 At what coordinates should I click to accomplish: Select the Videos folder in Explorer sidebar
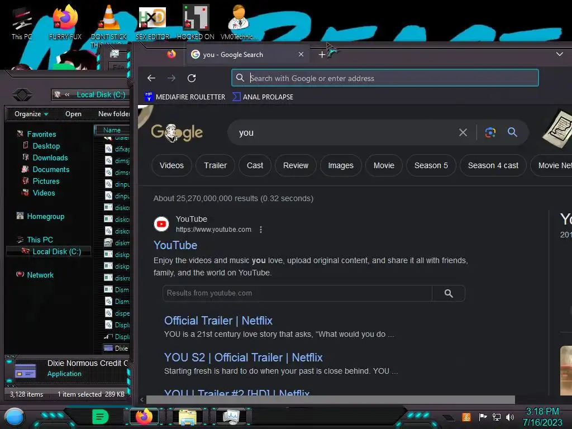44,193
